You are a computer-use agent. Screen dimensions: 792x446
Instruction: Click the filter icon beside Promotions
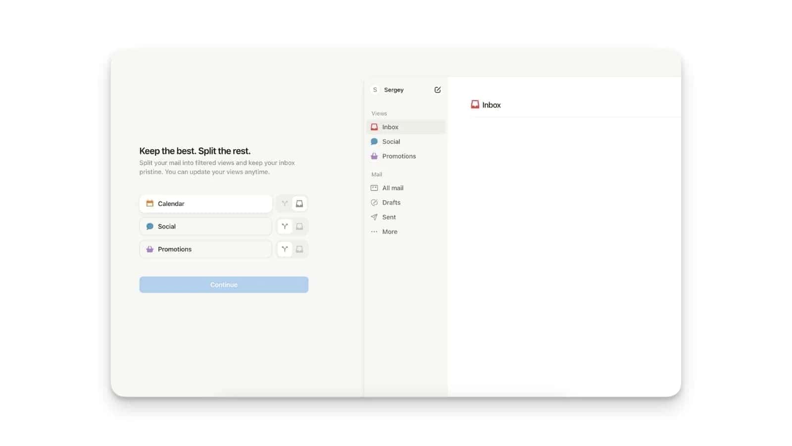[x=285, y=249]
